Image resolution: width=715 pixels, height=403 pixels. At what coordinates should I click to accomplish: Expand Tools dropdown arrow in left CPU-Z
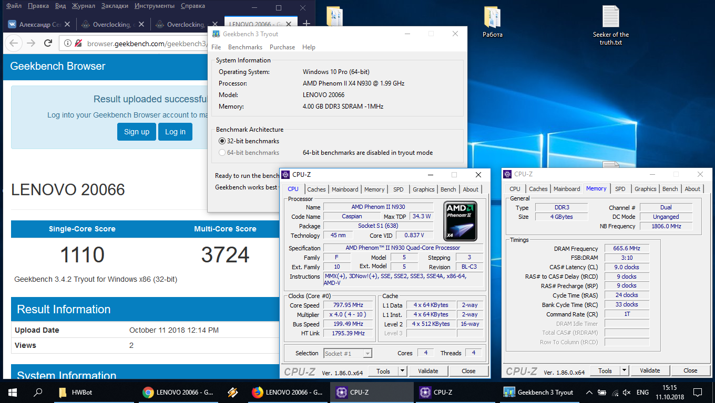402,371
